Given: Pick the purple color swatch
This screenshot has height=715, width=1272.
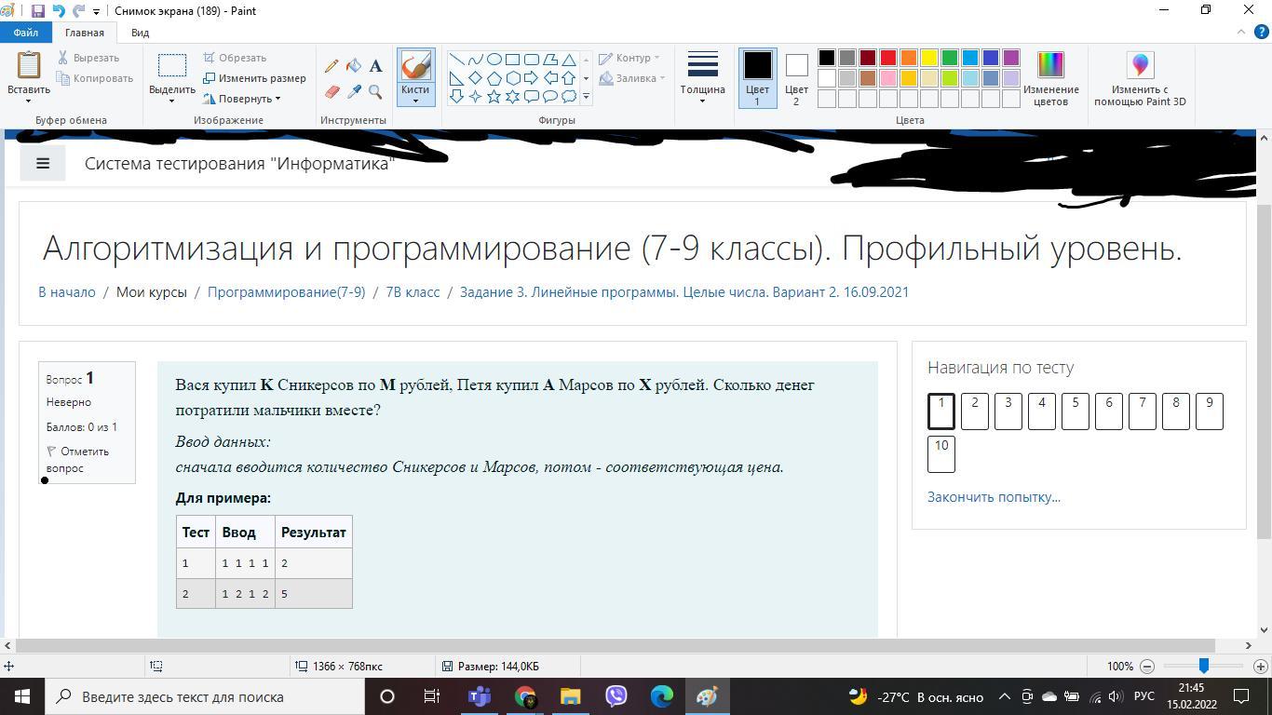Looking at the screenshot, I should (x=1011, y=58).
